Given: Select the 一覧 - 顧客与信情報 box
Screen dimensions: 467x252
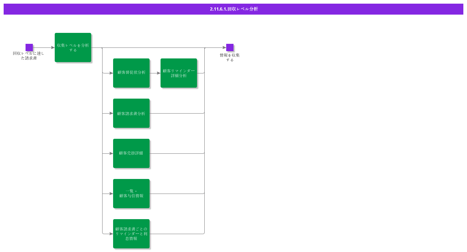Looking at the screenshot, I should click(131, 194).
